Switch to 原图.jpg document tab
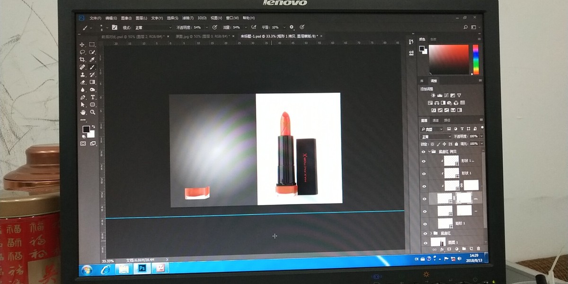Image resolution: width=568 pixels, height=284 pixels. [x=203, y=36]
